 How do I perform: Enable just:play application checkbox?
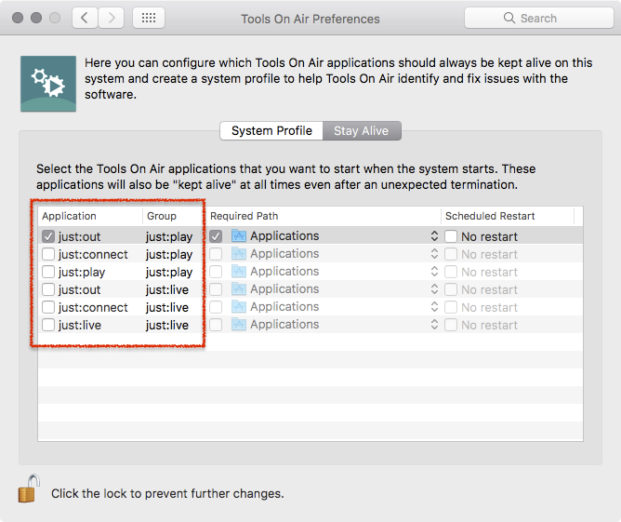pos(48,272)
